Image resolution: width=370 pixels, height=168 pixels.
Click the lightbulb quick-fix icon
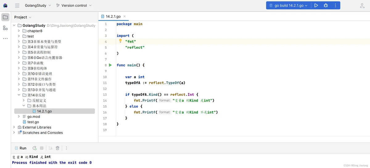tap(121, 41)
